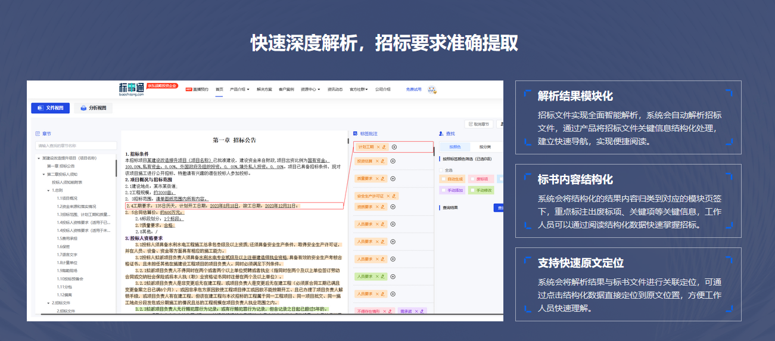Remove the 计划工期 tag with its × icon
Image resolution: width=775 pixels, height=341 pixels.
pos(377,147)
